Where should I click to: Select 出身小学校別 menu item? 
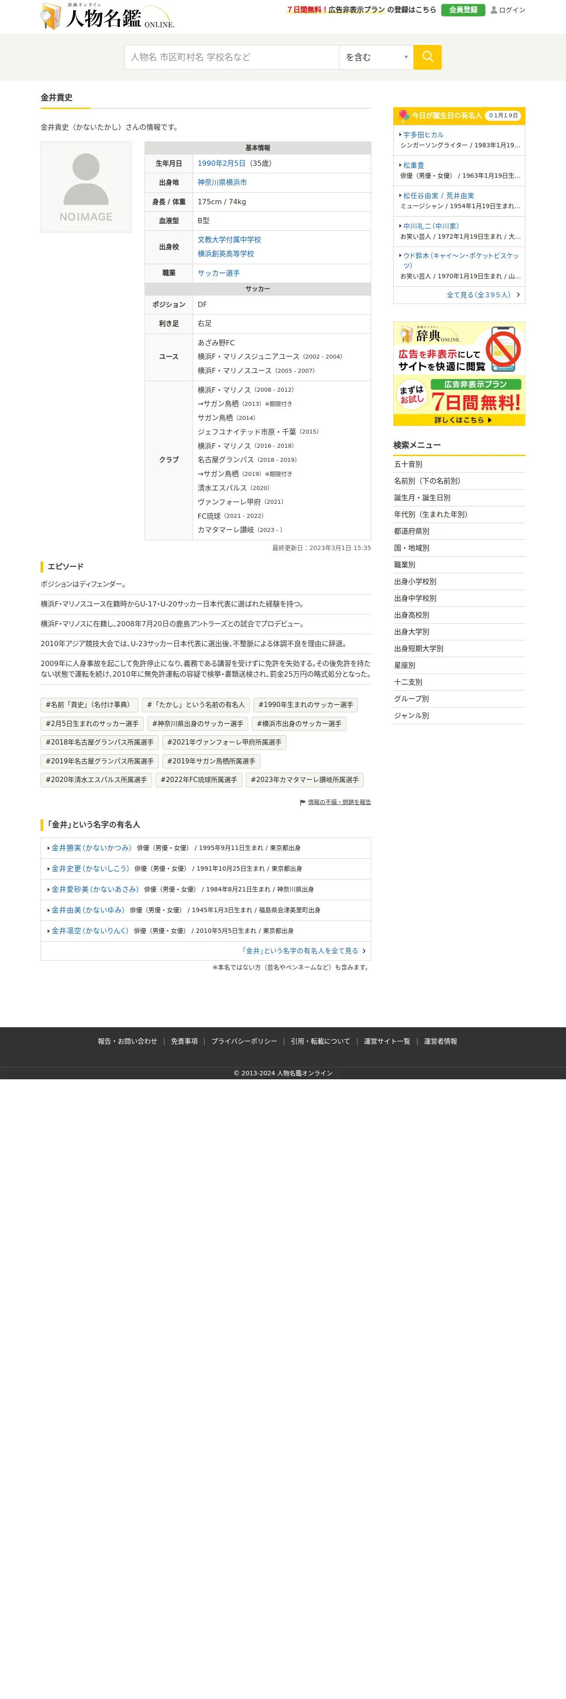(x=459, y=582)
